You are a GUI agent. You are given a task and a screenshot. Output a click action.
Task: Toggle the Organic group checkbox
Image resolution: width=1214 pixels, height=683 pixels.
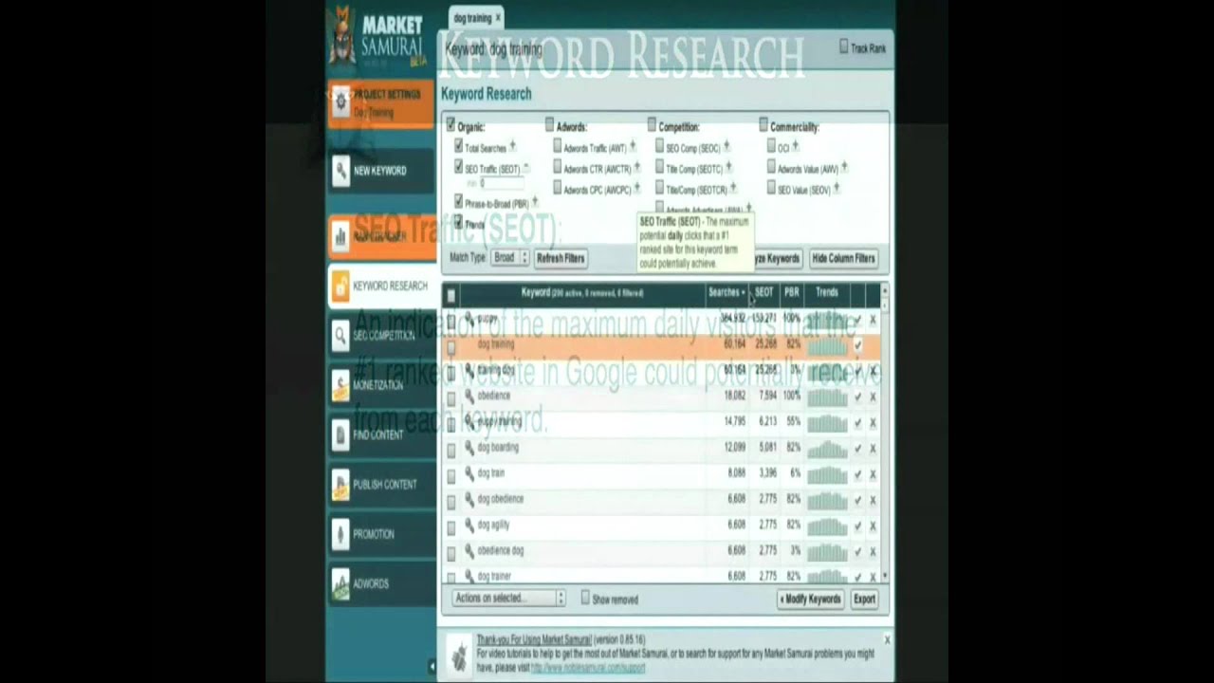pyautogui.click(x=451, y=125)
